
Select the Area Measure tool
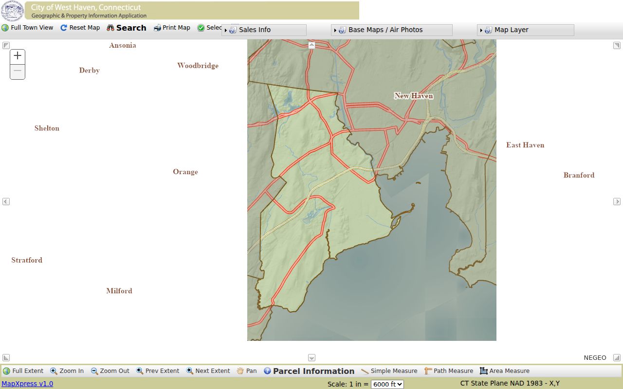point(505,371)
